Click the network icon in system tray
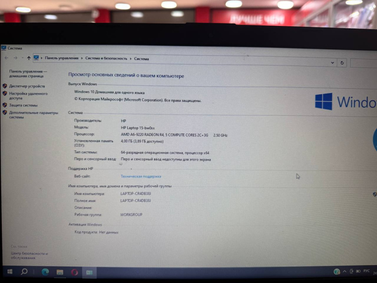 pyautogui.click(x=351, y=271)
